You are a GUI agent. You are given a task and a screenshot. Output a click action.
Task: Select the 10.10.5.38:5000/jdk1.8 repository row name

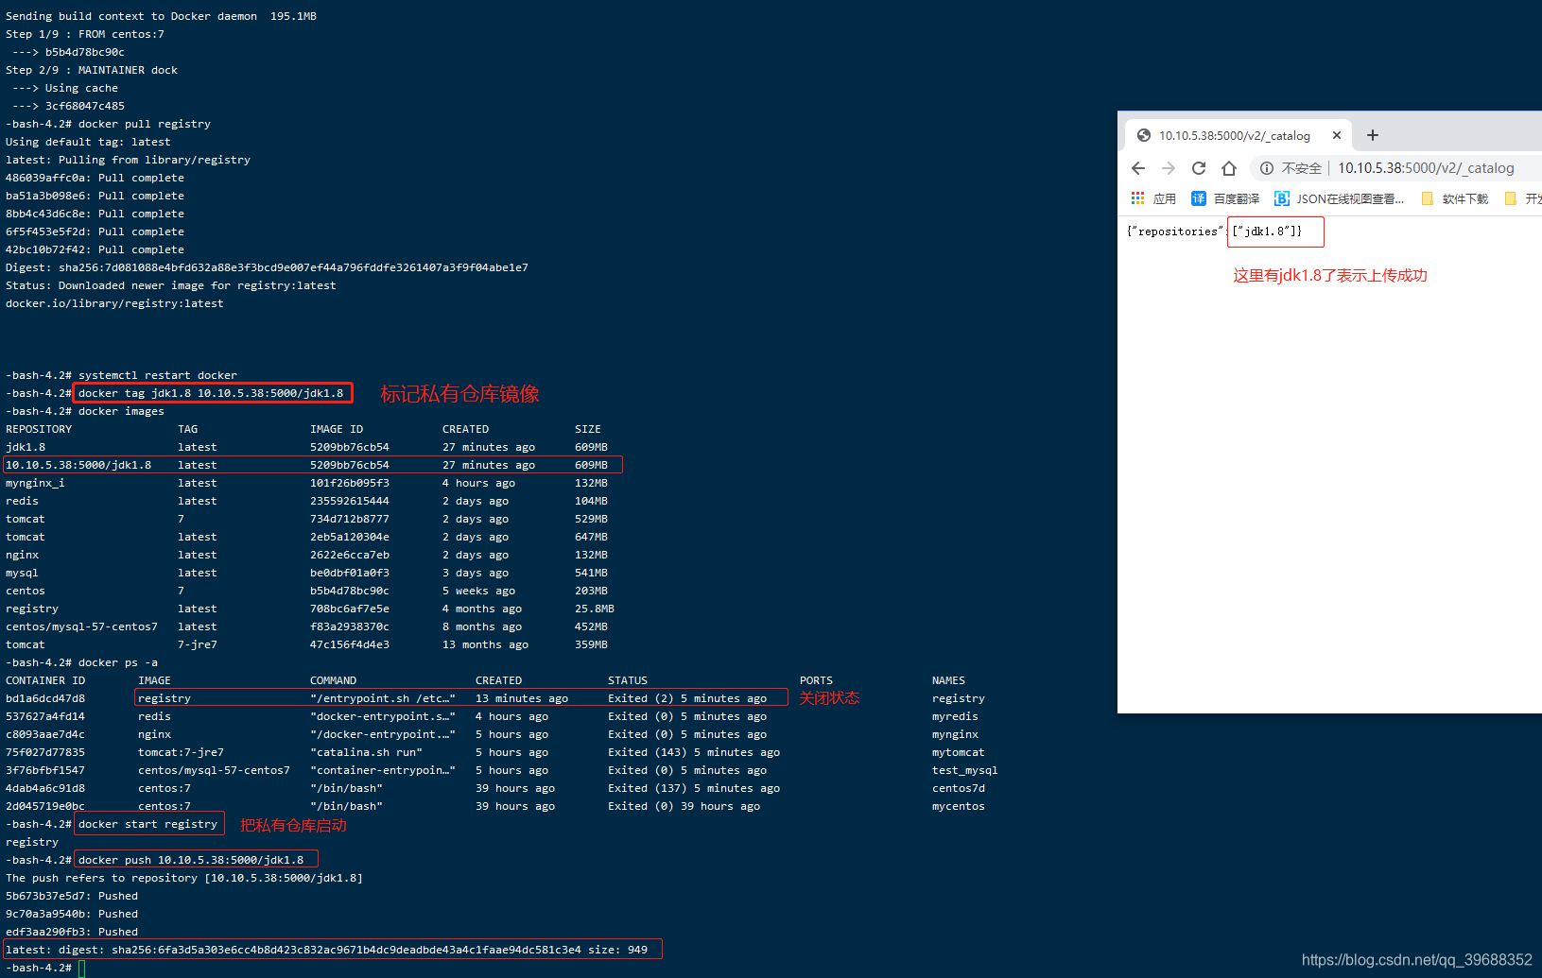(78, 465)
